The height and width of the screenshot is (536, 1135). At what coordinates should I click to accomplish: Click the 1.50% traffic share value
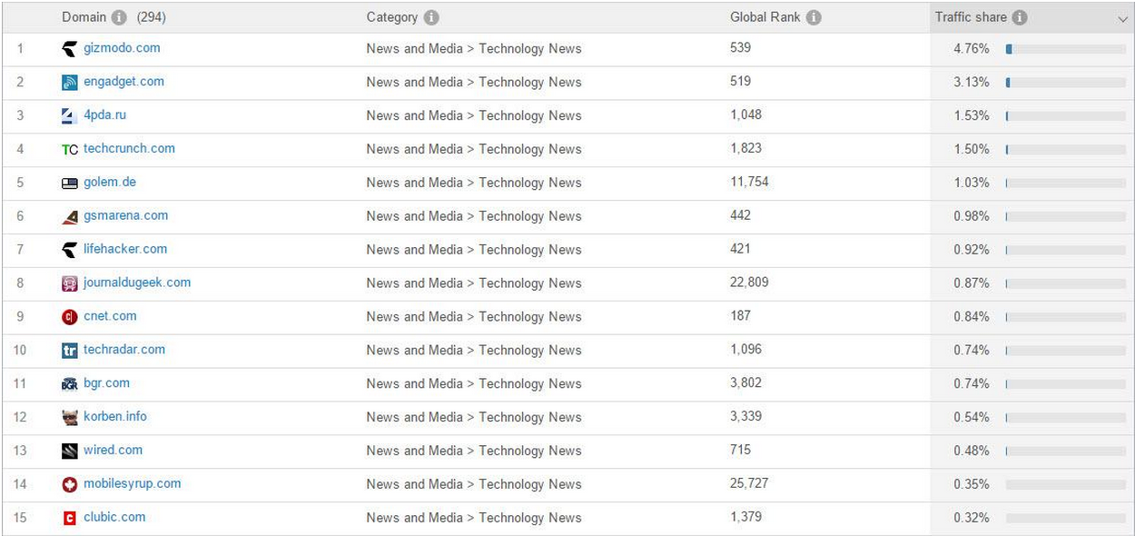point(971,149)
